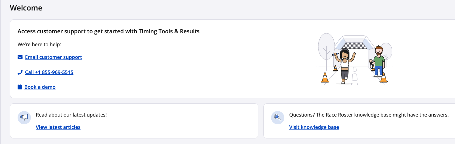This screenshot has height=144, width=455.
Task: Click the magnifying glass knowledge base icon
Action: [x=277, y=117]
